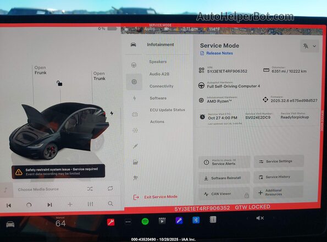The image size is (327, 242).
Task: Open the Release Notes link
Action: [x=217, y=53]
